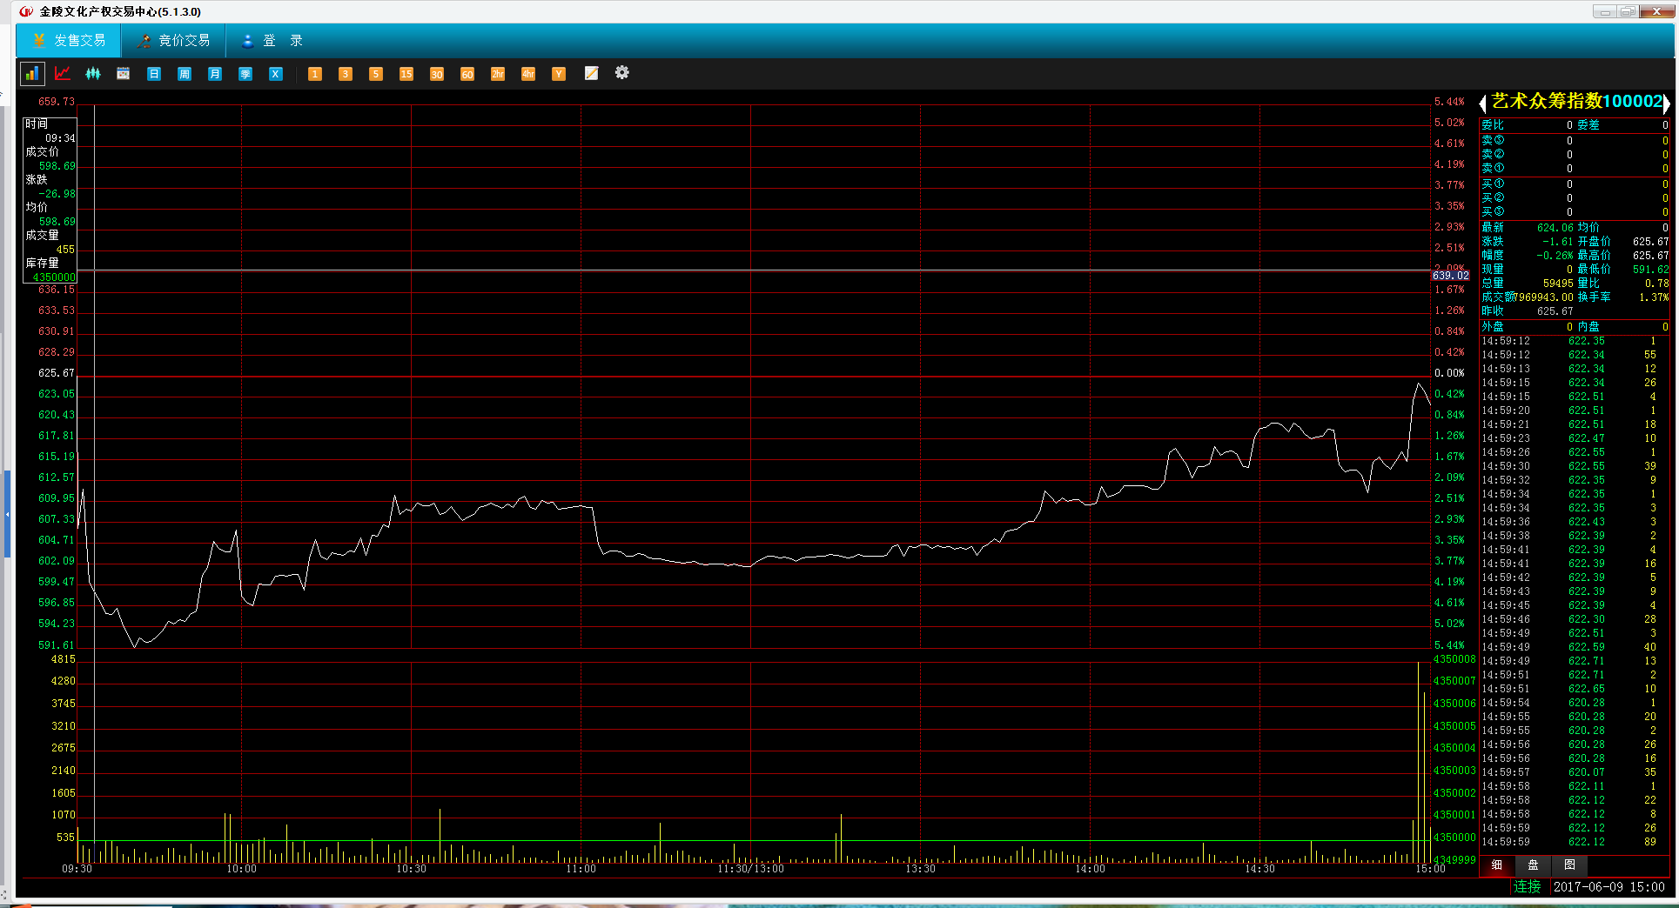Choose the 3-minute orange interval icon
Image resolution: width=1679 pixels, height=908 pixels.
[x=346, y=74]
